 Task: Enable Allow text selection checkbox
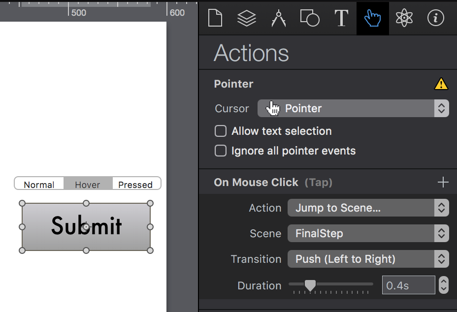click(221, 131)
